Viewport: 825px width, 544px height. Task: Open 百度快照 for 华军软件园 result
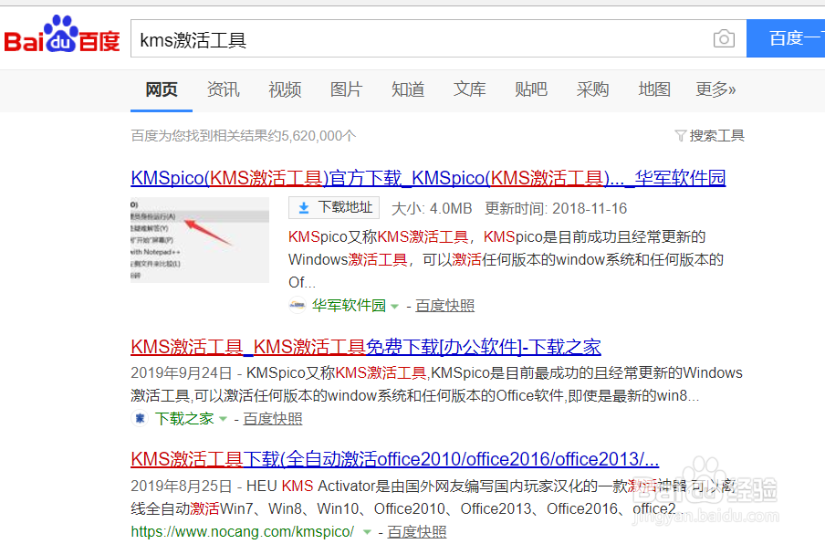point(445,306)
